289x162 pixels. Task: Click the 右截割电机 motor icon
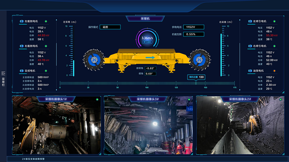[x=22, y=46]
